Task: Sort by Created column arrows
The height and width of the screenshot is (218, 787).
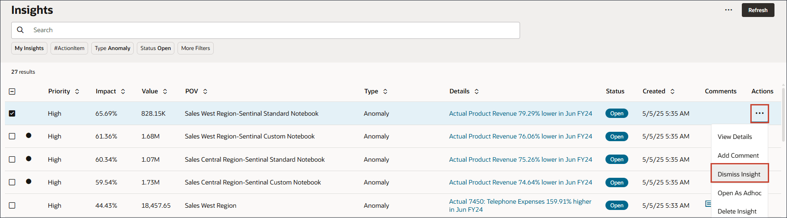Action: click(672, 91)
